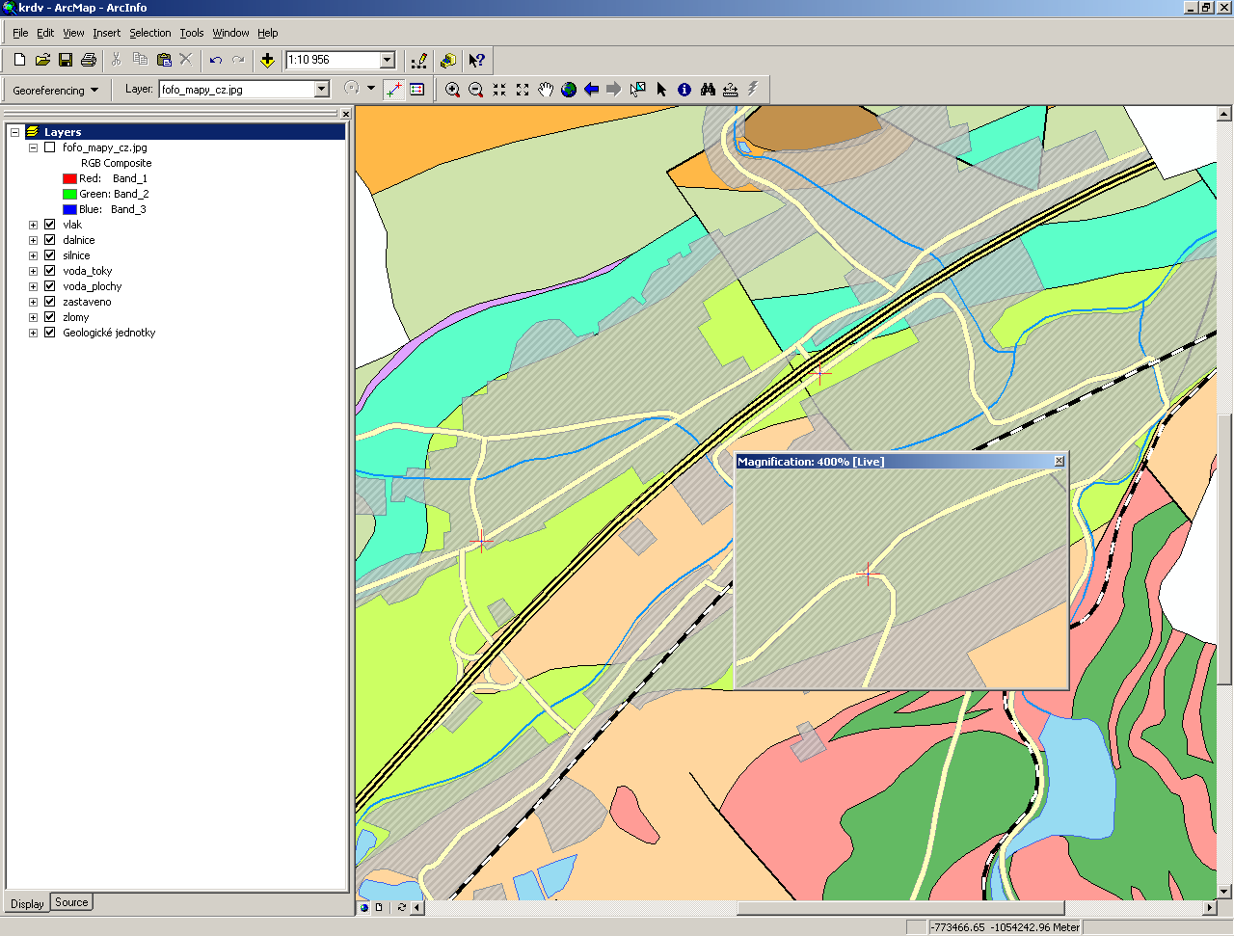Close the Magnification window
The width and height of the screenshot is (1234, 936).
click(1060, 461)
